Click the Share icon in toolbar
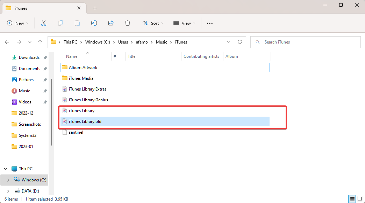Viewport: 365px width, 203px height. click(x=111, y=23)
